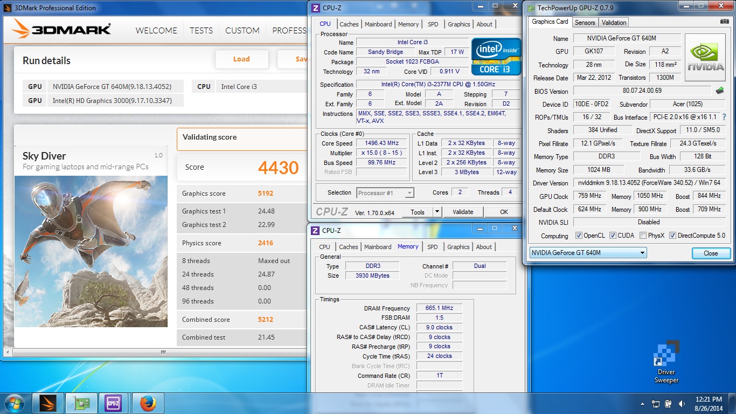Open the Tools dropdown arrow in CPU-Z
Viewport: 736px width, 414px height.
coord(437,212)
